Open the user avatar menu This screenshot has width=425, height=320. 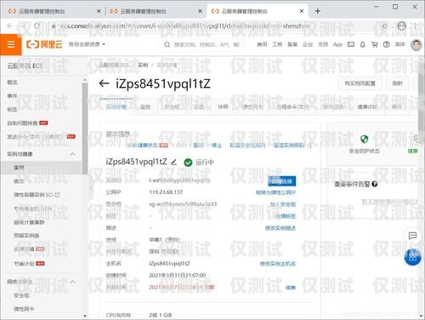point(416,44)
